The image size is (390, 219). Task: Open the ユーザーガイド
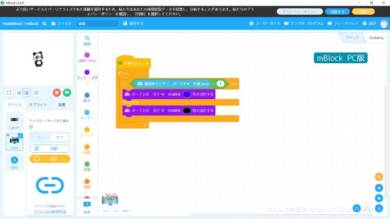265,23
